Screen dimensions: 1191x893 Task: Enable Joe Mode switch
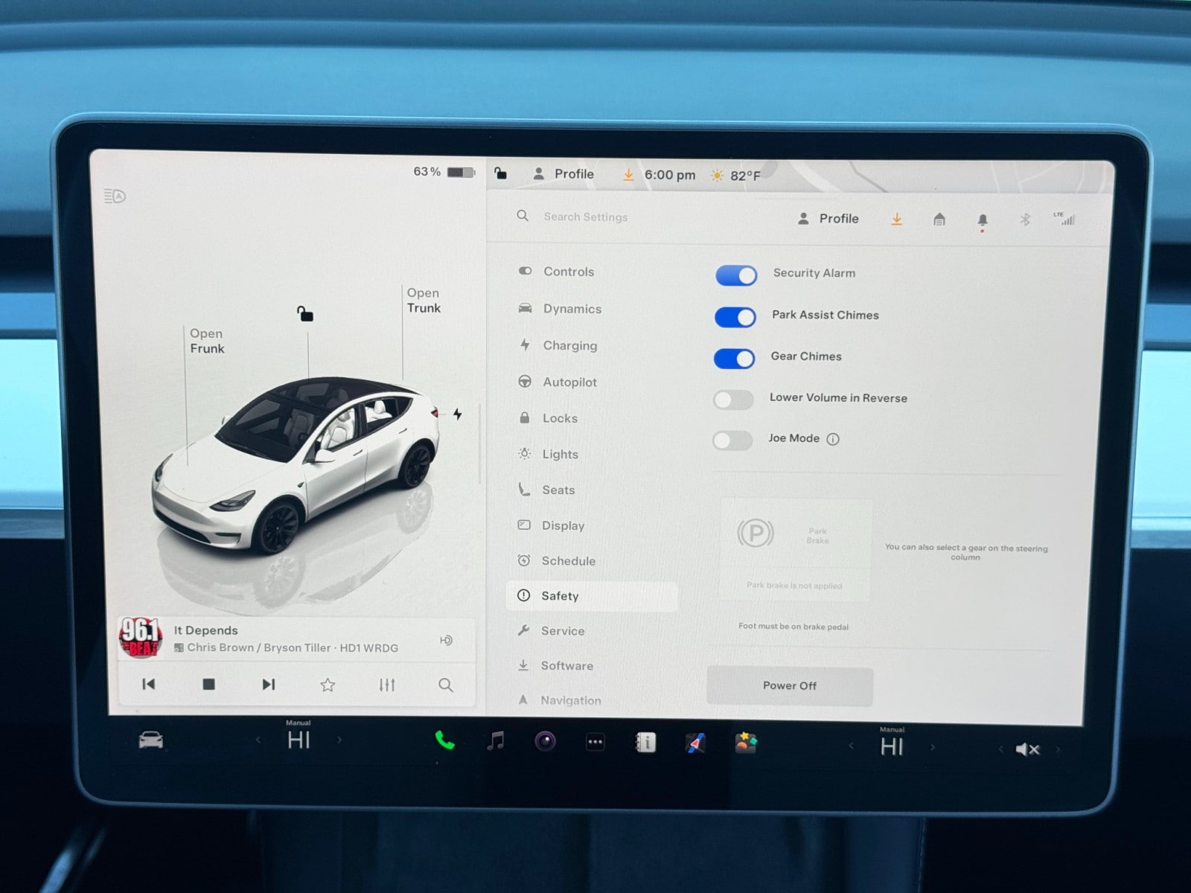(x=733, y=441)
